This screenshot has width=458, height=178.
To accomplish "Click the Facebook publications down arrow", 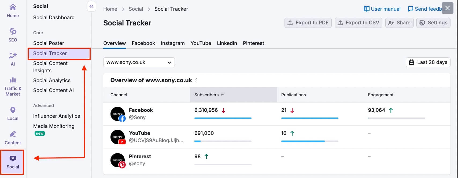I will (292, 110).
